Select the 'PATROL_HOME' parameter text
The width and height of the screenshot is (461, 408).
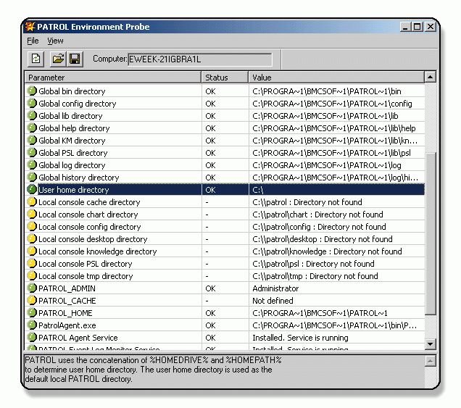(65, 313)
